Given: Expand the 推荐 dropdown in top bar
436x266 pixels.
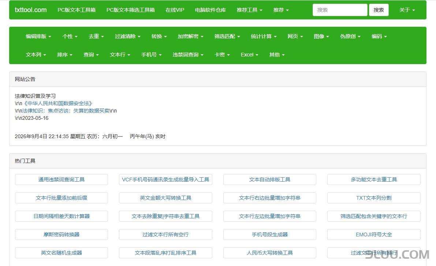Looking at the screenshot, I should click(x=281, y=10).
